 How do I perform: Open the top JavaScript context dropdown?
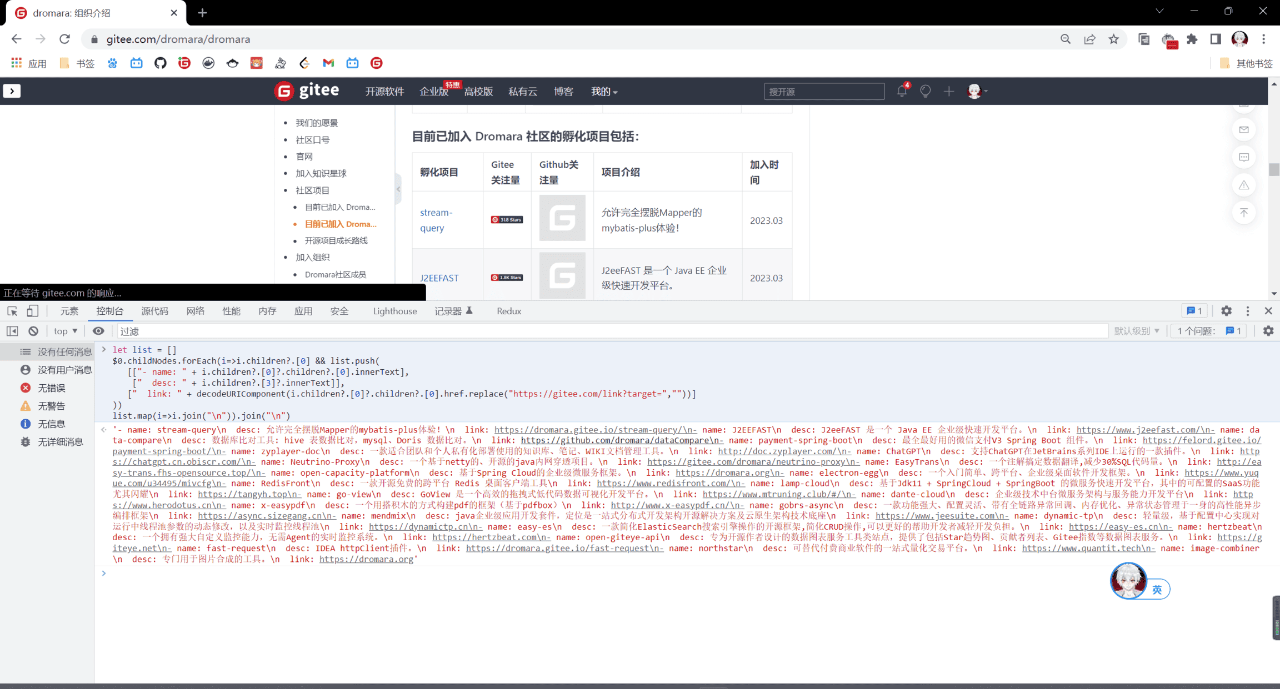click(x=65, y=331)
